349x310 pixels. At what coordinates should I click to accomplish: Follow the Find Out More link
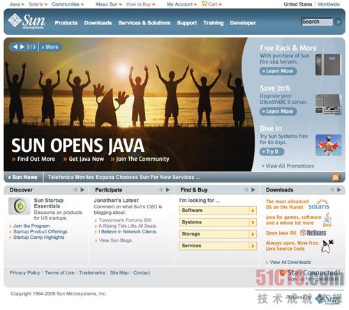[x=34, y=159]
